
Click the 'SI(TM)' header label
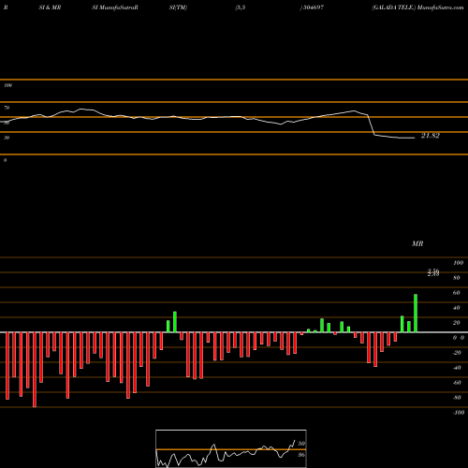(178, 7)
